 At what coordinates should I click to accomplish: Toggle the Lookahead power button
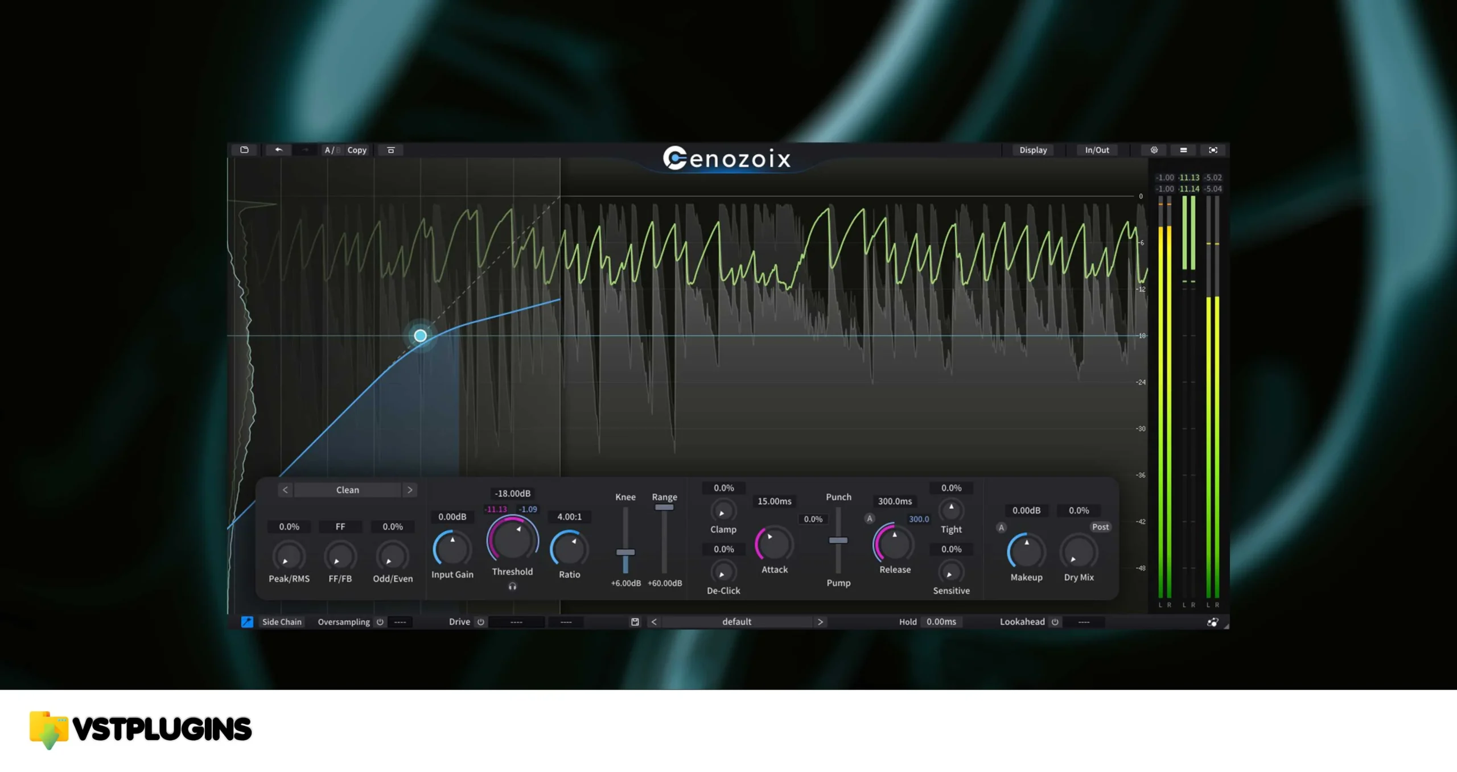[1055, 622]
